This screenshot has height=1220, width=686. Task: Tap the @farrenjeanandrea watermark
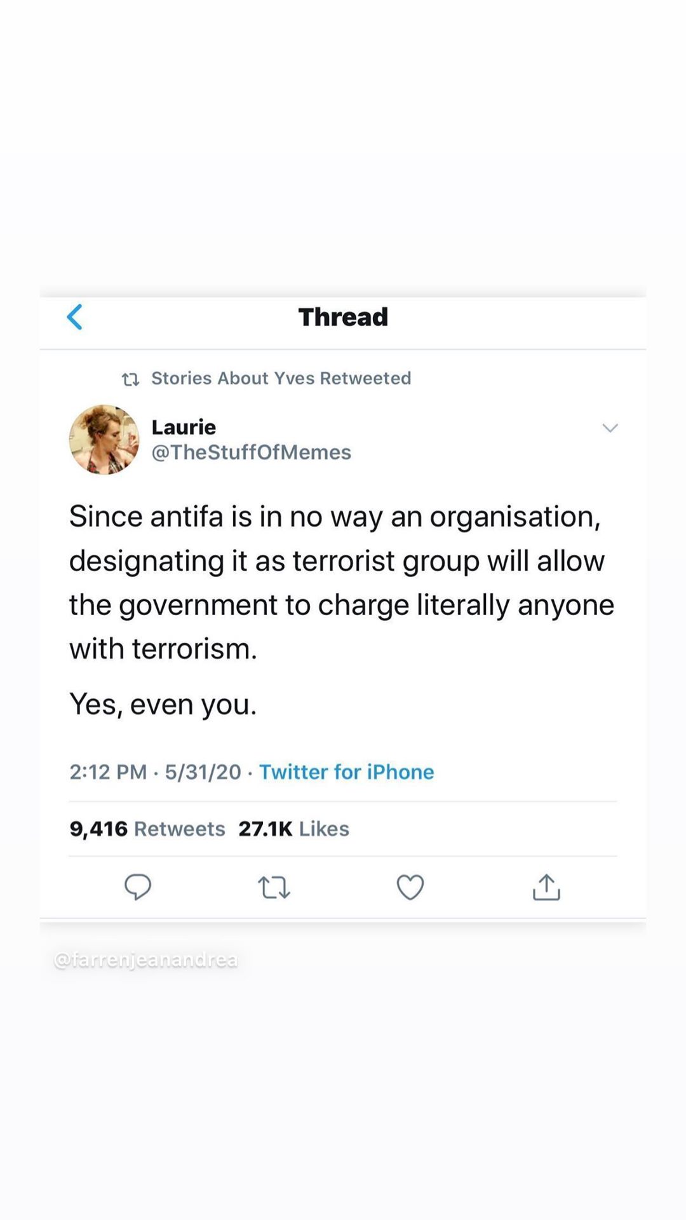pyautogui.click(x=146, y=959)
